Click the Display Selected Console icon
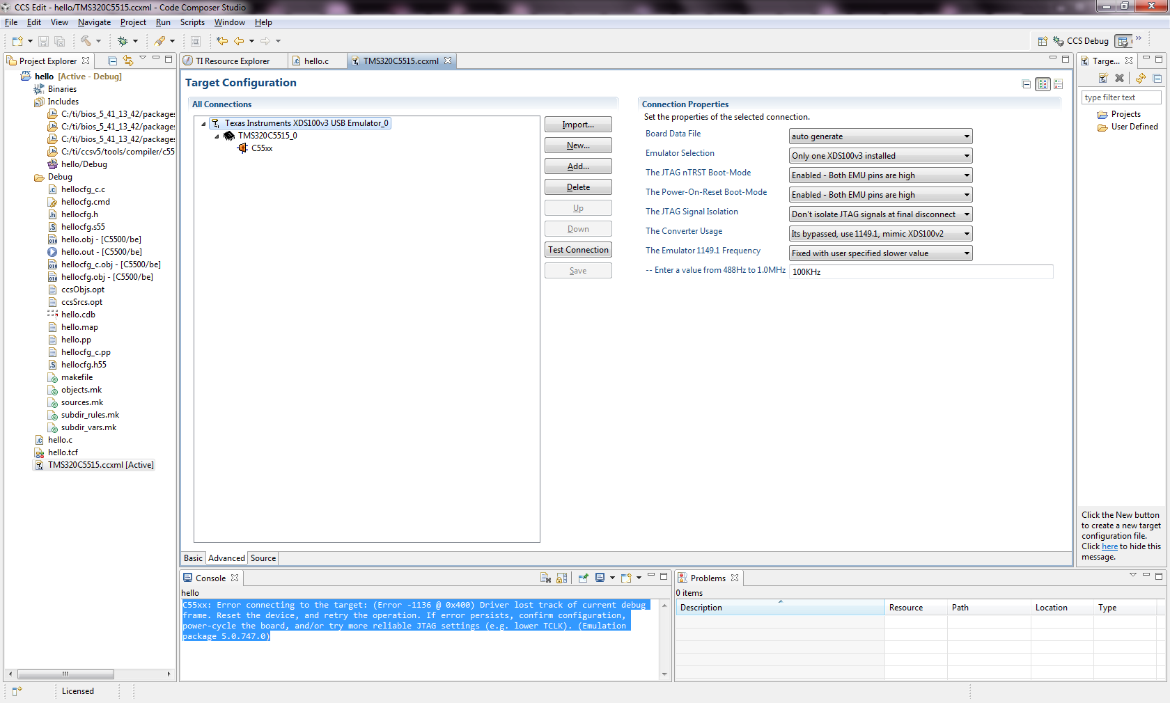Image resolution: width=1170 pixels, height=703 pixels. 600,578
